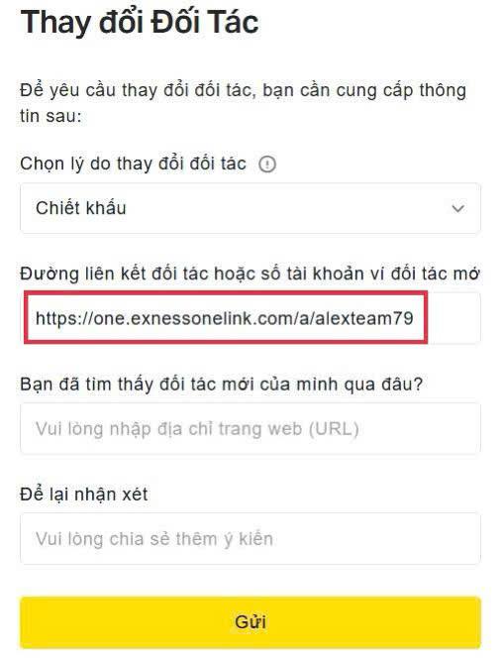Focus the partner link input field
Viewport: 503px width, 662px height.
251,318
